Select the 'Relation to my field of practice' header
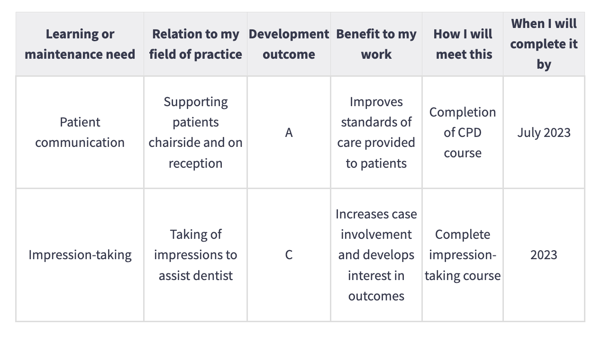 click(x=195, y=44)
